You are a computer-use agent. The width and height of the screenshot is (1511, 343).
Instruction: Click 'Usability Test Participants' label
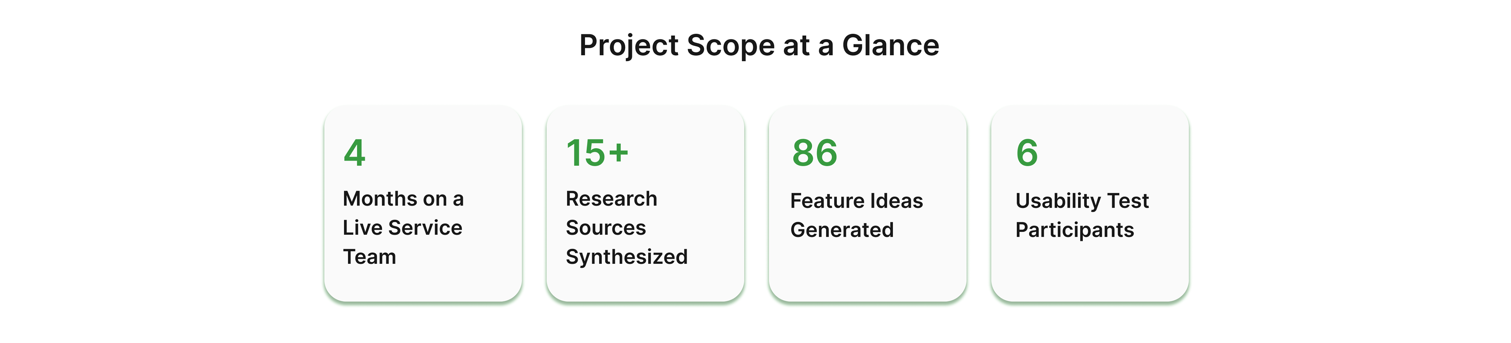(1082, 215)
